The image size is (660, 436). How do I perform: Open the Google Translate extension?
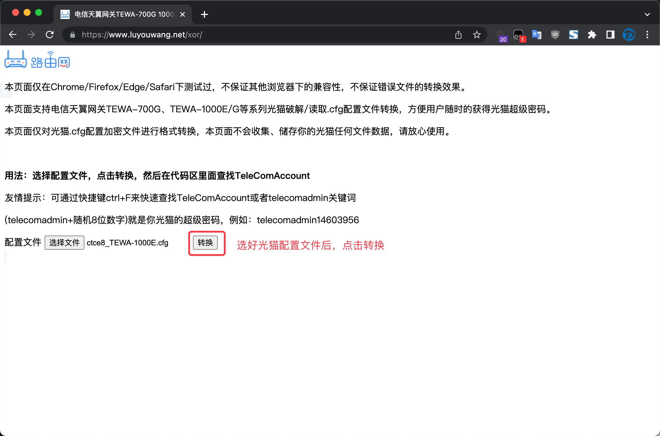click(536, 35)
